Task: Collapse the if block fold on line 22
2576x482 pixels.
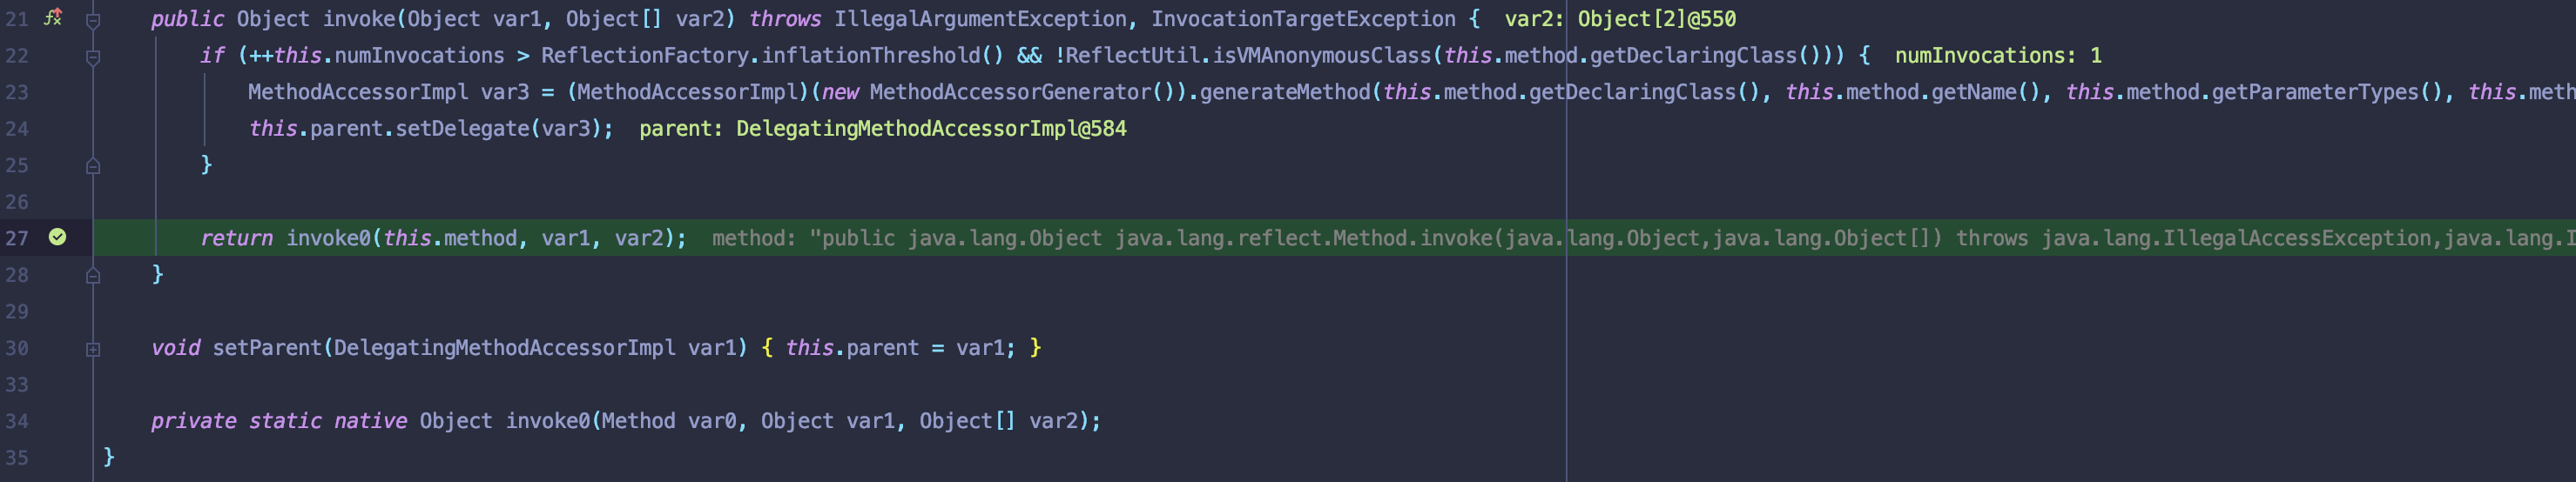Action: [93, 57]
